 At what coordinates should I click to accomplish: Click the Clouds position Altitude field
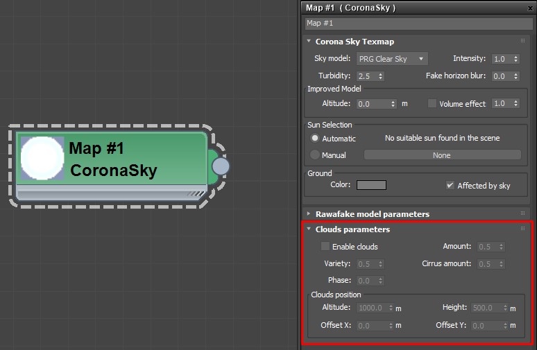(372, 308)
